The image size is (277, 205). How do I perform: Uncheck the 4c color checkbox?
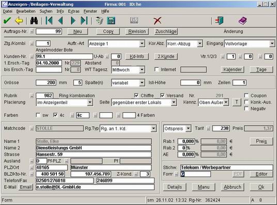[x=55, y=115]
